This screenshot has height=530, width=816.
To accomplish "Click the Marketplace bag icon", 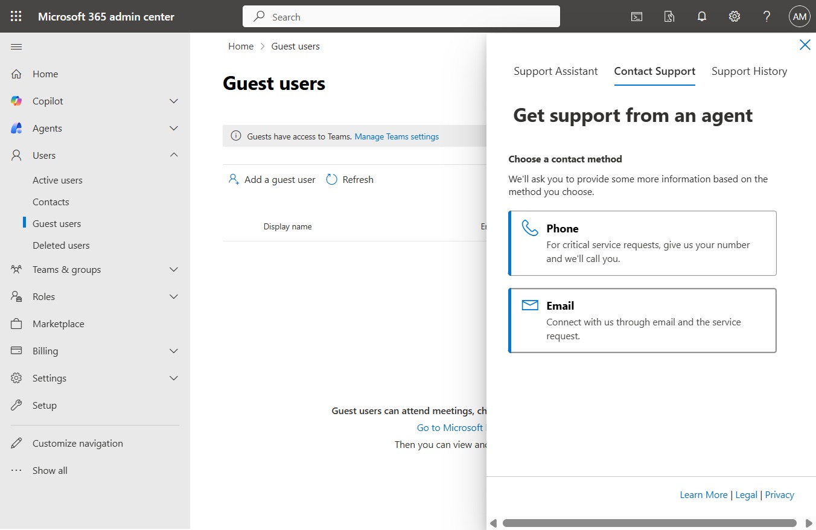I will (16, 324).
